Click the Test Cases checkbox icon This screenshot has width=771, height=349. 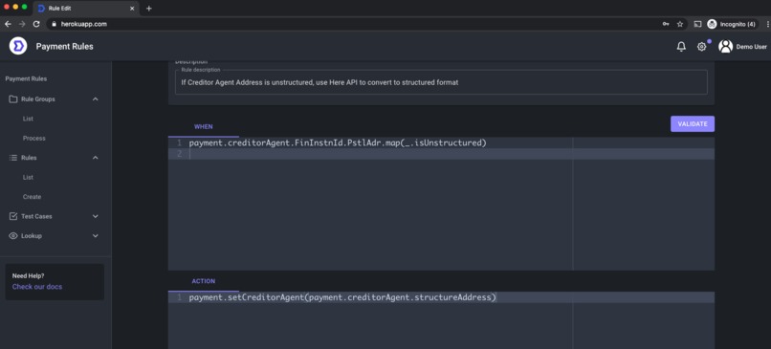click(13, 216)
